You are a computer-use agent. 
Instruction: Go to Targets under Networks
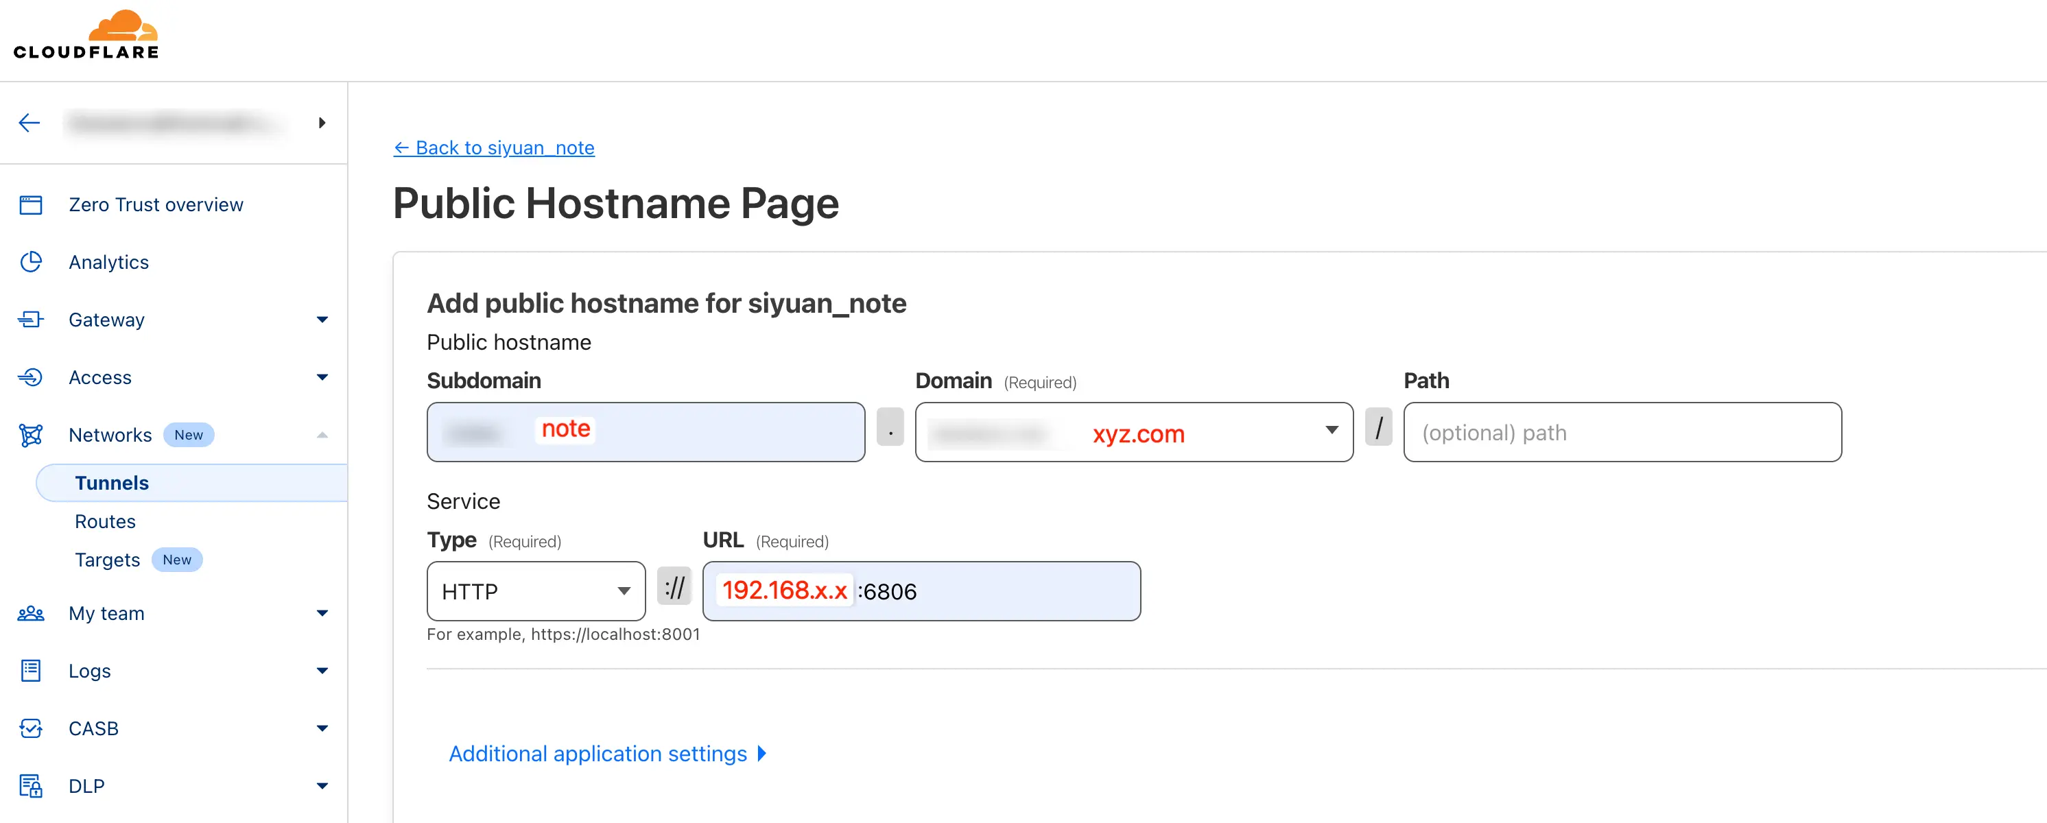(107, 560)
